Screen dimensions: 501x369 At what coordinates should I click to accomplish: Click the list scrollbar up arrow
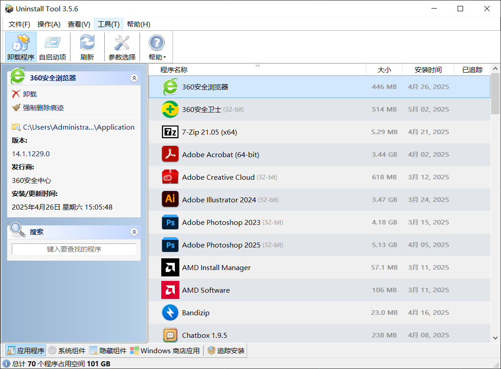coord(495,68)
